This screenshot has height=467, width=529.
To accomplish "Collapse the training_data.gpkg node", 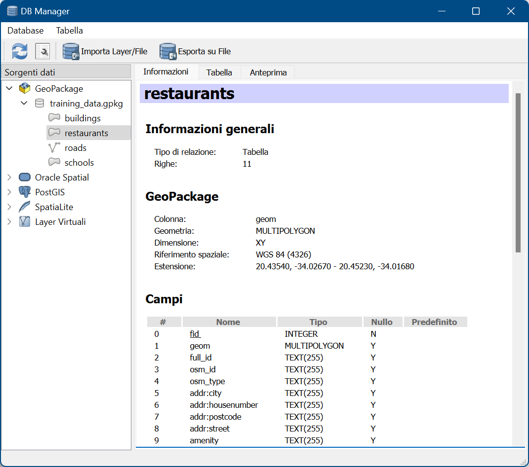I will pos(24,103).
